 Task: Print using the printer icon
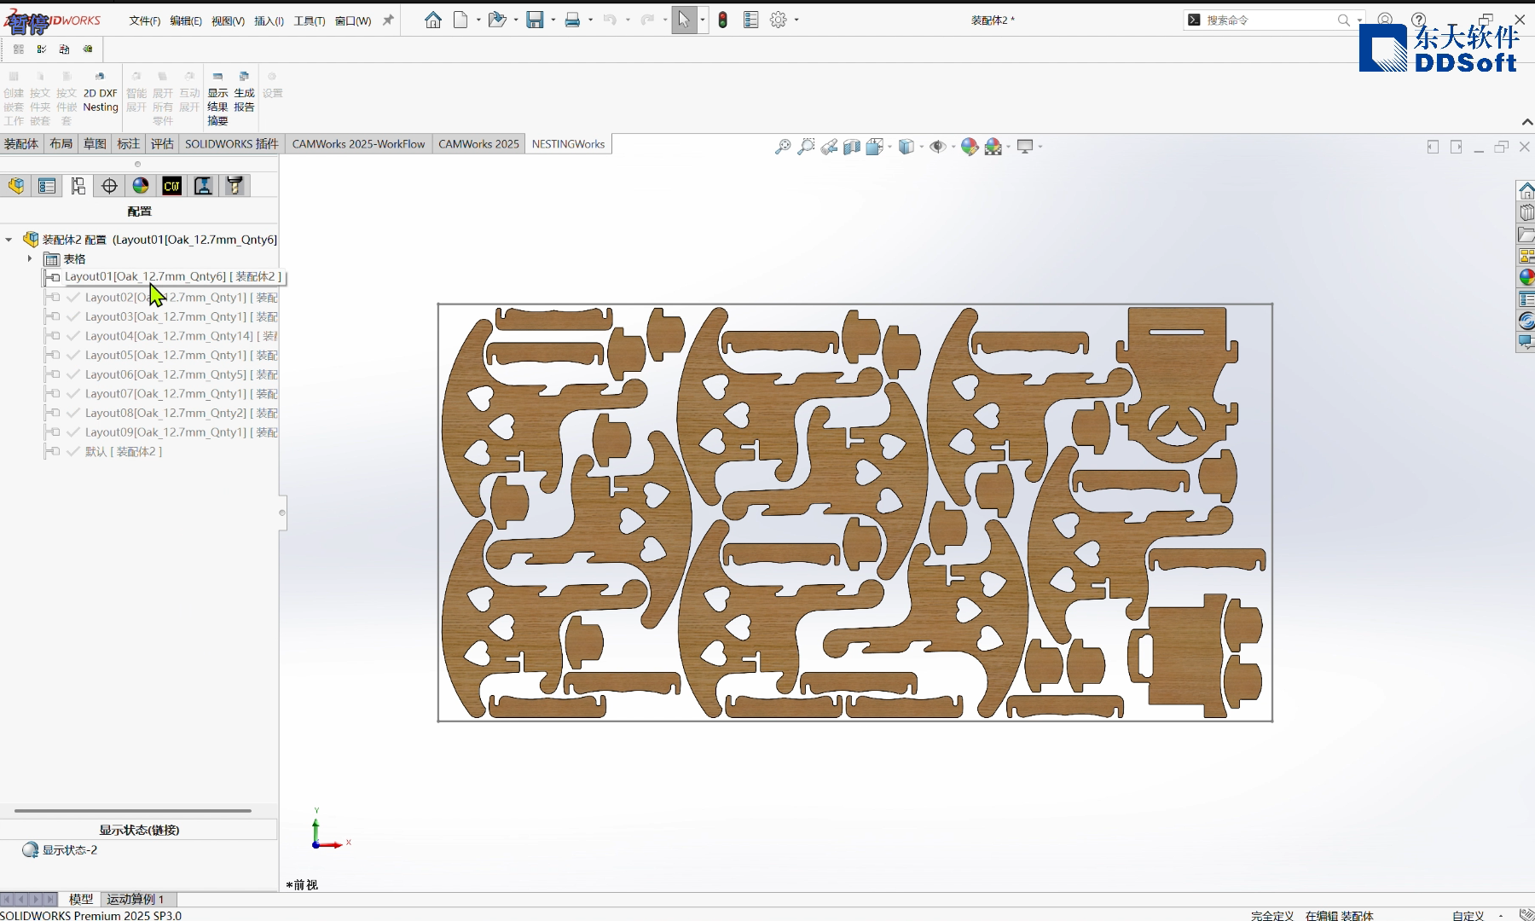click(572, 20)
